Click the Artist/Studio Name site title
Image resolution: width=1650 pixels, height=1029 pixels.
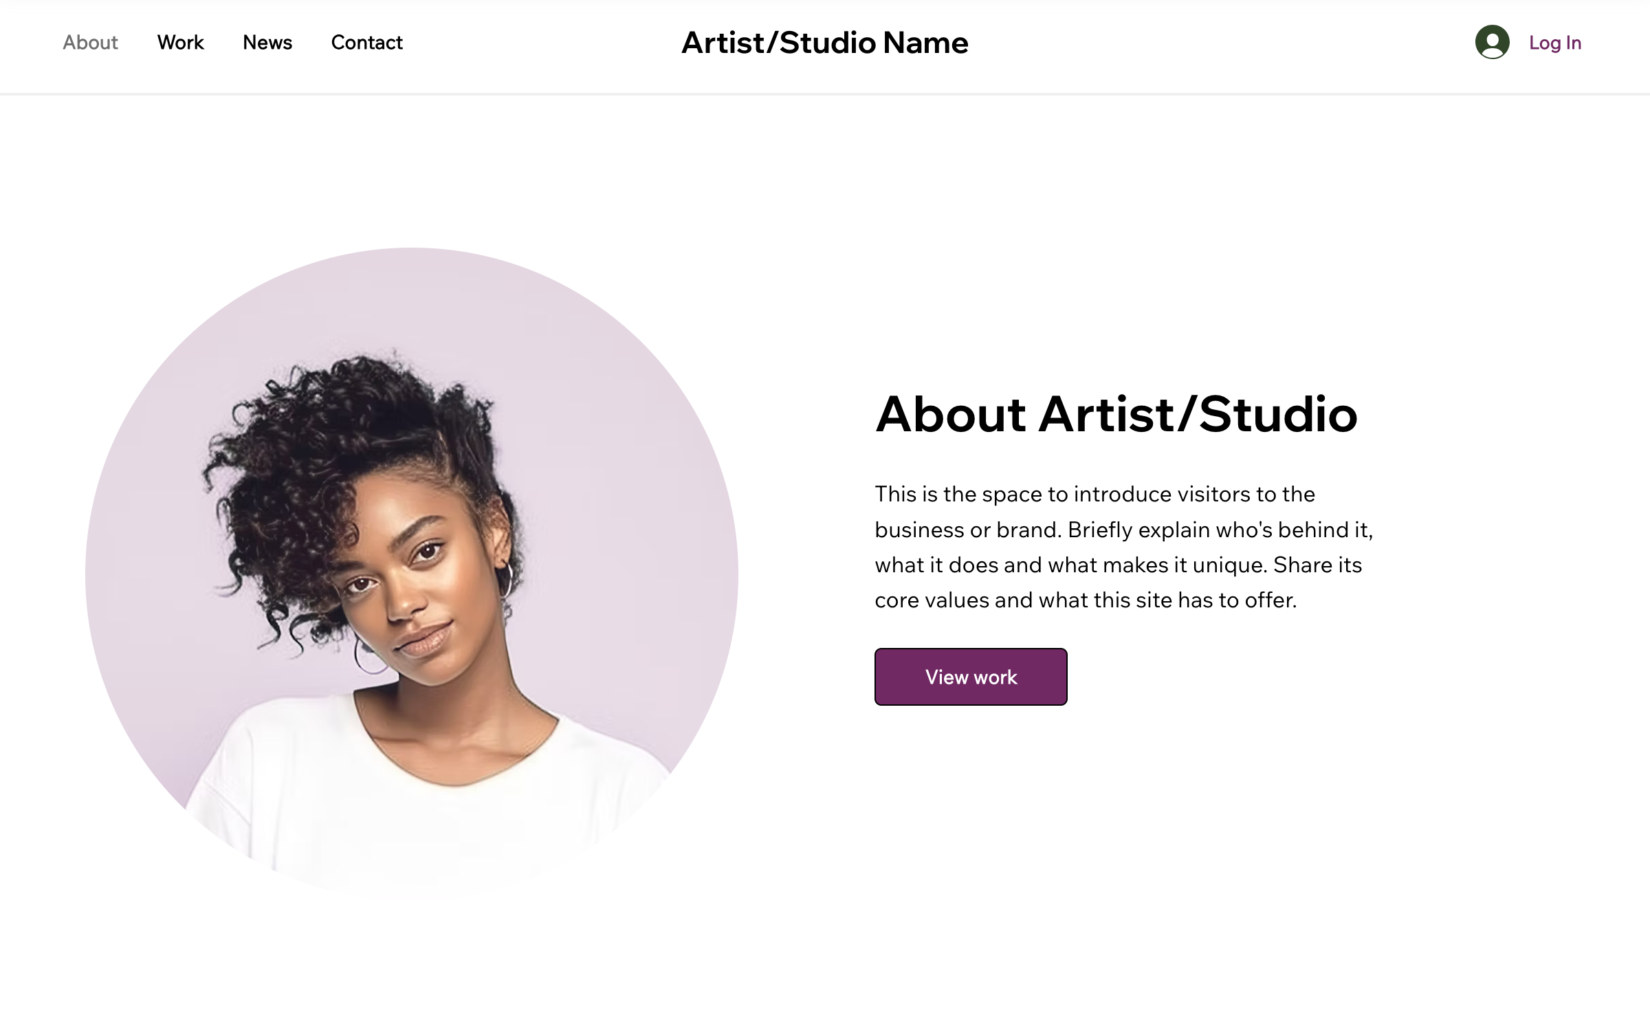pos(824,43)
